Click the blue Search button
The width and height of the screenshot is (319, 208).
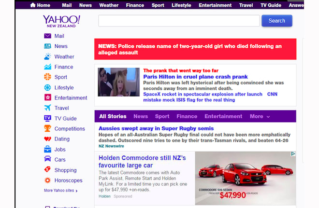pos(277,21)
